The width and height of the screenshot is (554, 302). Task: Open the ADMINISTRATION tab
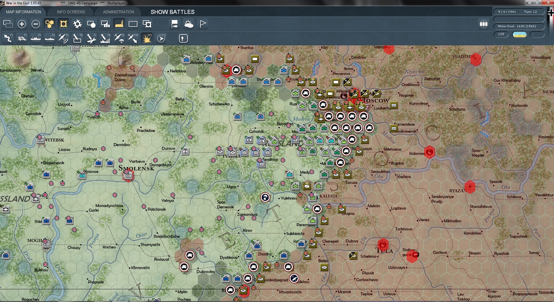(118, 12)
